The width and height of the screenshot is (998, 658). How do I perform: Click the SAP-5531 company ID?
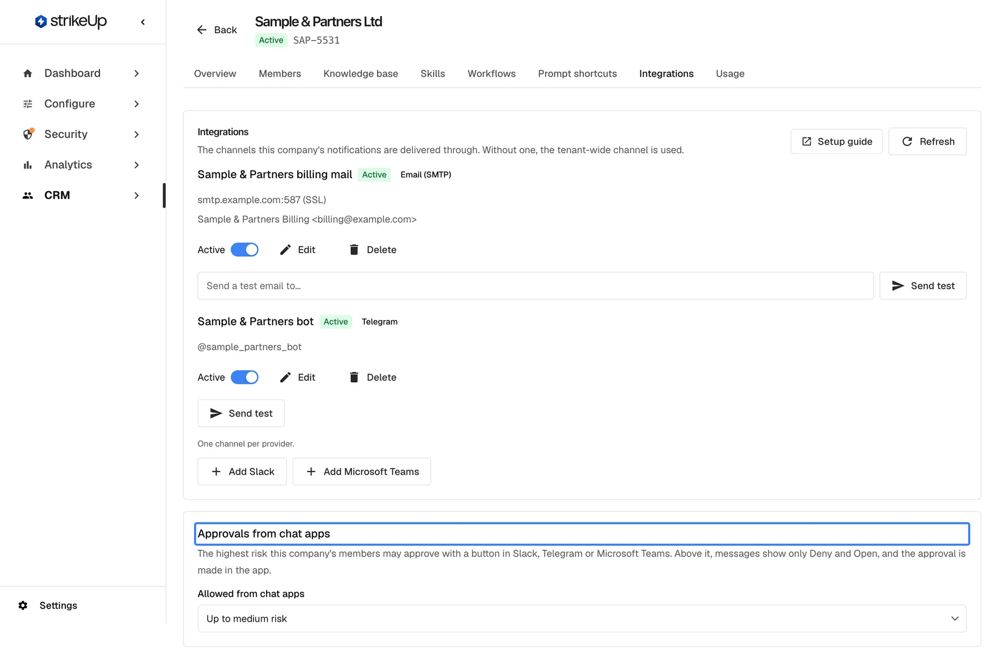317,40
